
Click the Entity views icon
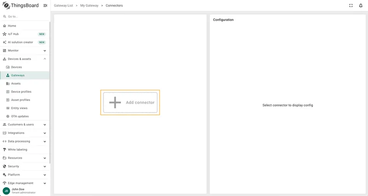pyautogui.click(x=8, y=108)
